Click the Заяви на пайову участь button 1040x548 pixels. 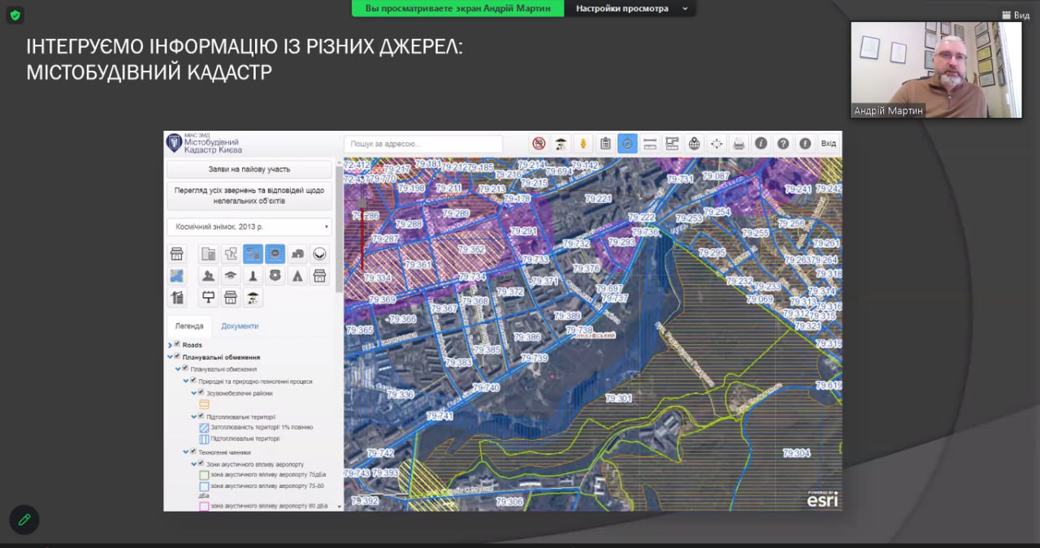click(x=250, y=169)
